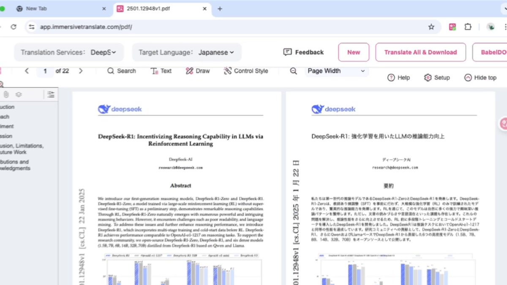Image resolution: width=507 pixels, height=285 pixels.
Task: Open Control Style options
Action: (246, 71)
